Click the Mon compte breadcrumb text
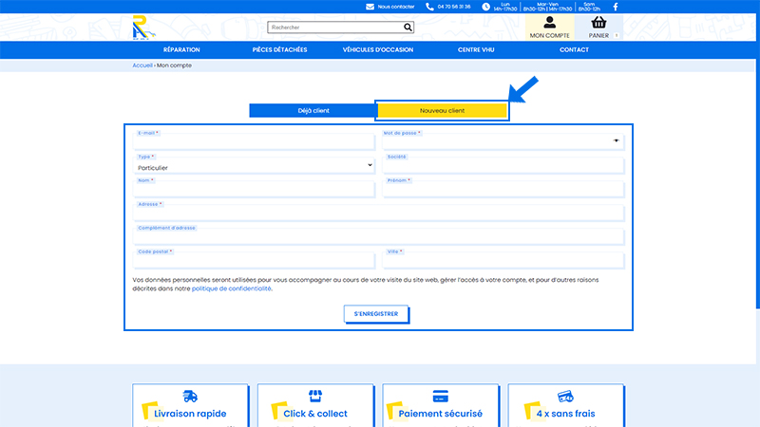760x427 pixels. [x=174, y=65]
